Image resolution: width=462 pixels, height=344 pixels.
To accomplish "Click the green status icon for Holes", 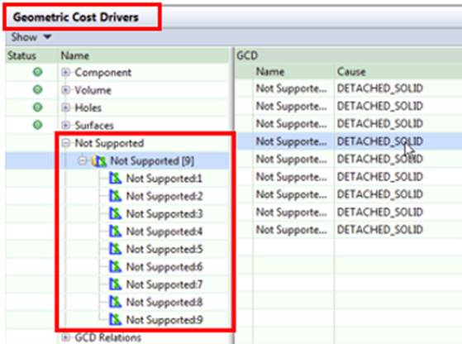I will point(38,107).
